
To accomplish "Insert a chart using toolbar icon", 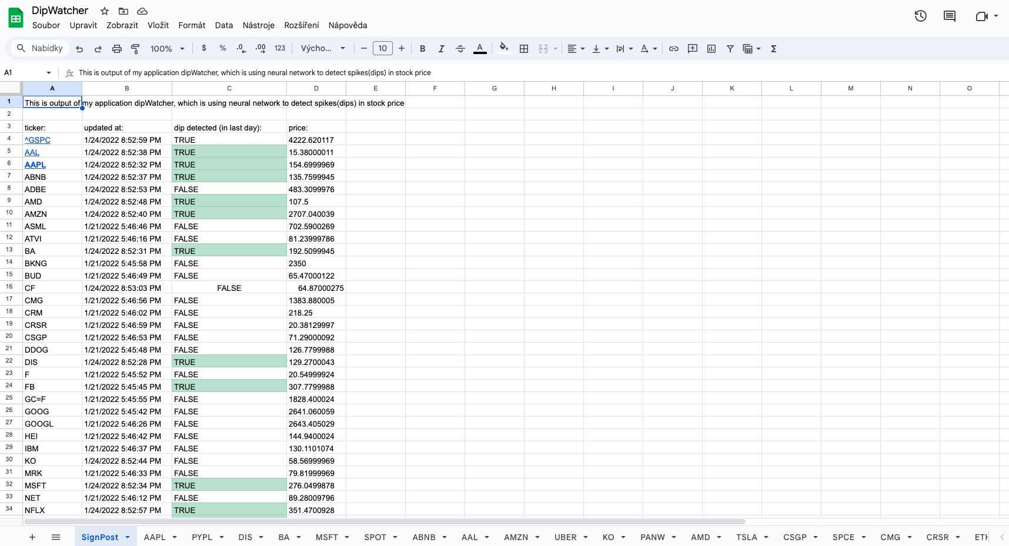I will coord(711,49).
